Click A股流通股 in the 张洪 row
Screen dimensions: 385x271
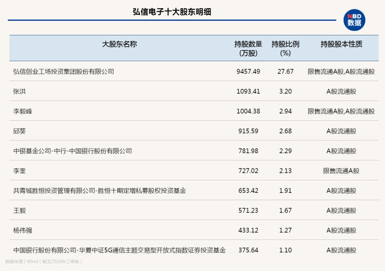point(342,91)
